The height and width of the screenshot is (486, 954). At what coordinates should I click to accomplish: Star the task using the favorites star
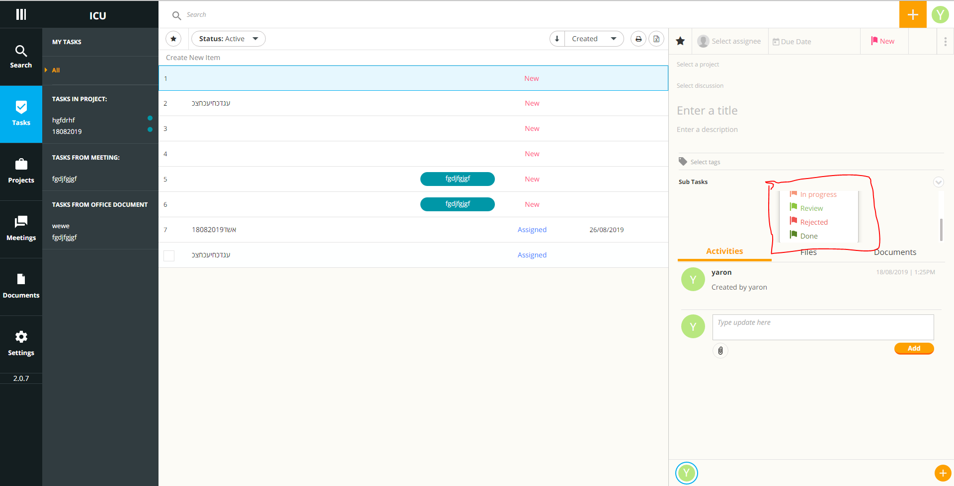click(x=680, y=41)
